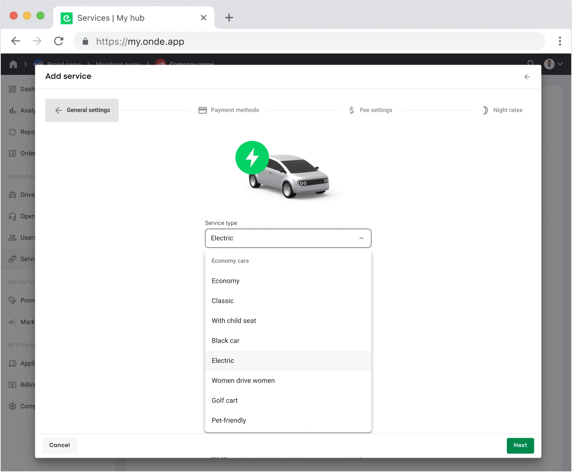Go to the General settings step

pyautogui.click(x=82, y=110)
